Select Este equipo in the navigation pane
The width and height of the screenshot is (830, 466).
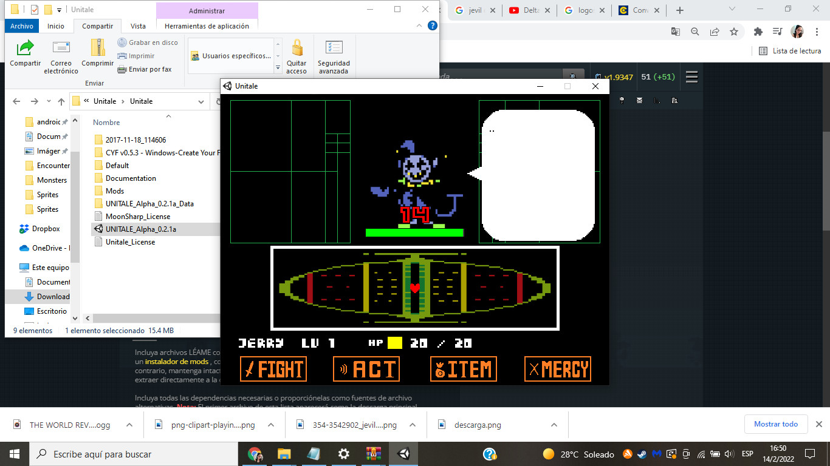(50, 268)
